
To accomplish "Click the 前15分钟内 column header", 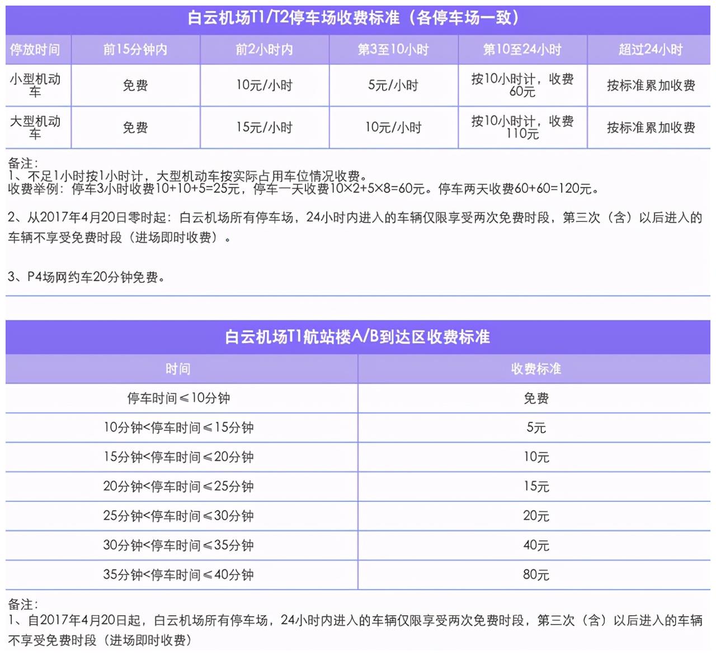I will click(135, 49).
